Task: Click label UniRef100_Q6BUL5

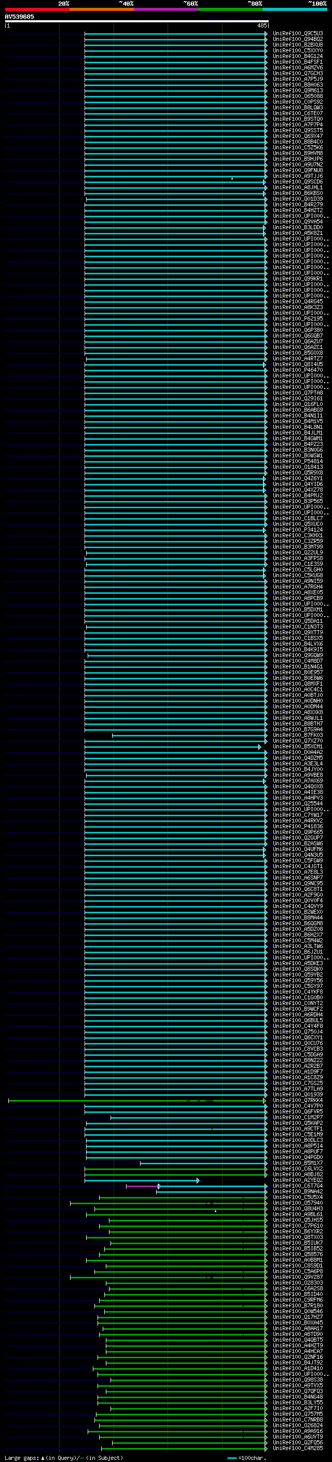Action: pos(298,1021)
